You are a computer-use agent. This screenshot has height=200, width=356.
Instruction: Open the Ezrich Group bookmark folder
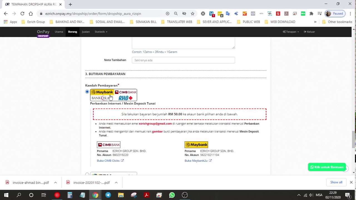33,22
